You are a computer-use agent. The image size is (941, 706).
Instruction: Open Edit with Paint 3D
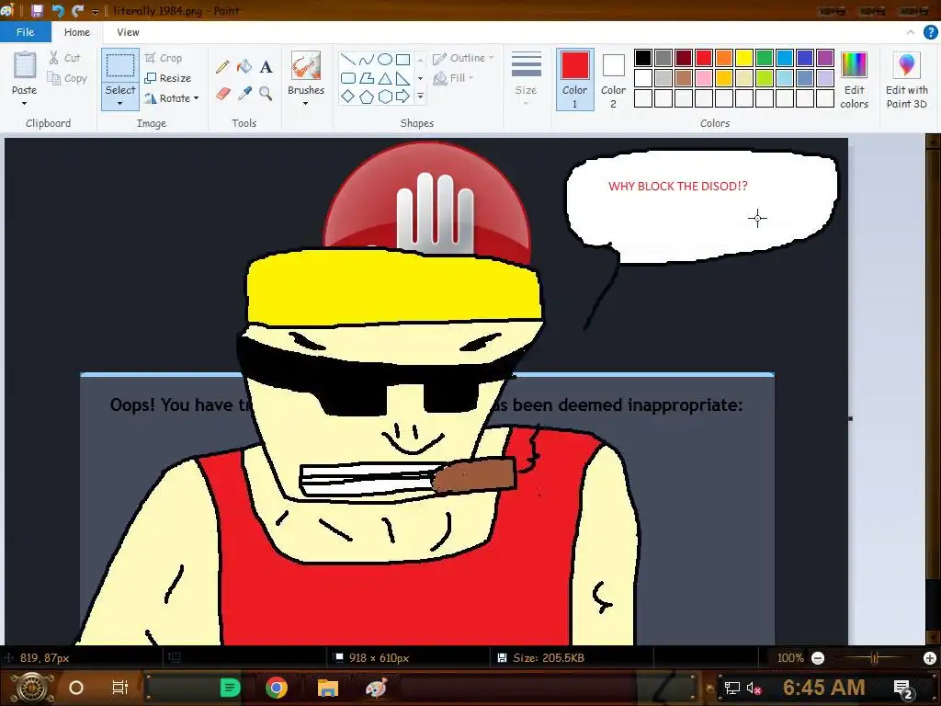pos(907,80)
